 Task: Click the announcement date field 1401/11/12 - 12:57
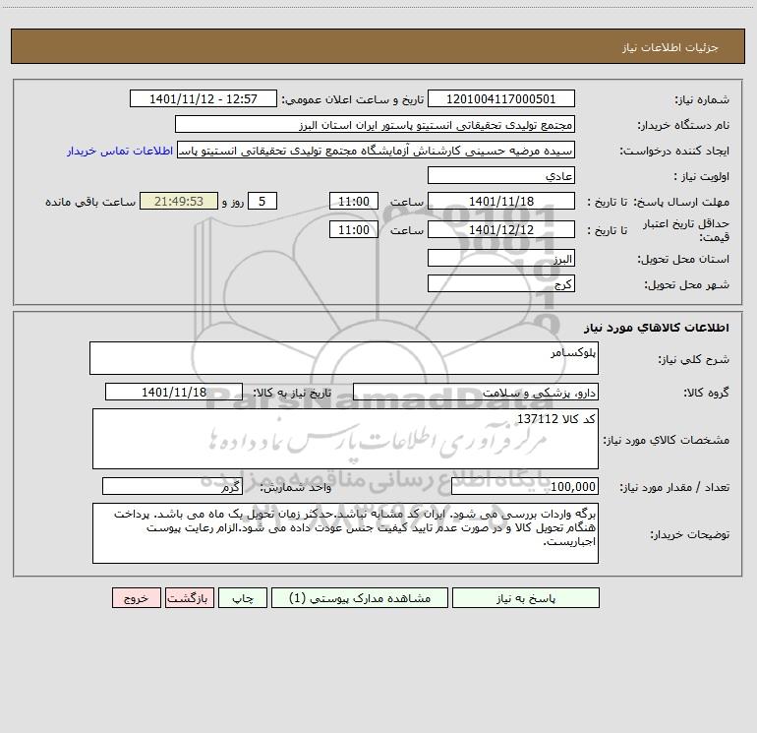point(204,98)
